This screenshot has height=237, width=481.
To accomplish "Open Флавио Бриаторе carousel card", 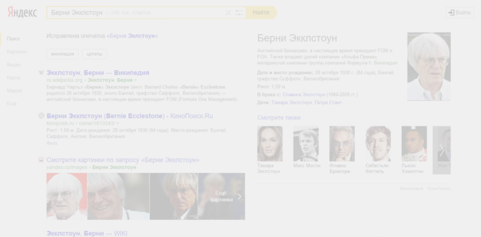I will click(342, 150).
